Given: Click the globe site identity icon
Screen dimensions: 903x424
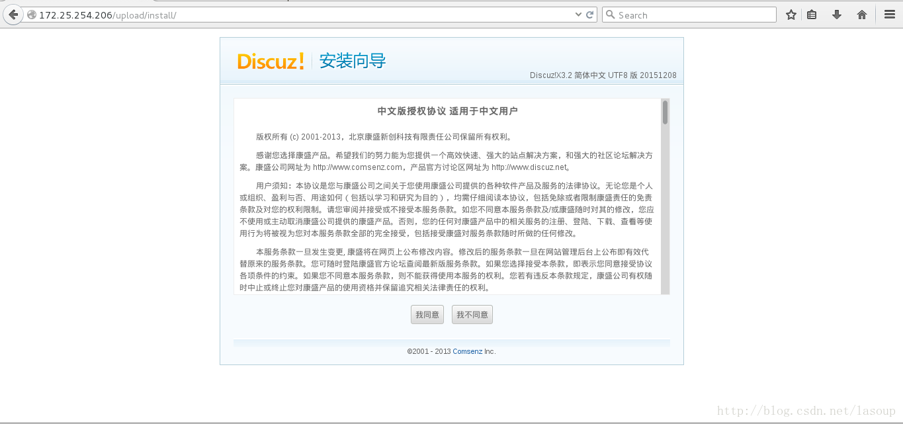Looking at the screenshot, I should [31, 15].
